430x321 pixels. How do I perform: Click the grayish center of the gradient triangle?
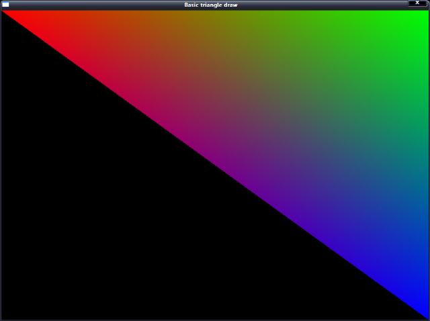click(286, 114)
